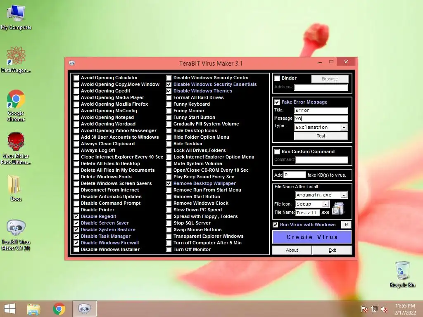The width and height of the screenshot is (423, 317).
Task: Minimize the TeraBIT Virus Maker window
Action: pos(320,62)
